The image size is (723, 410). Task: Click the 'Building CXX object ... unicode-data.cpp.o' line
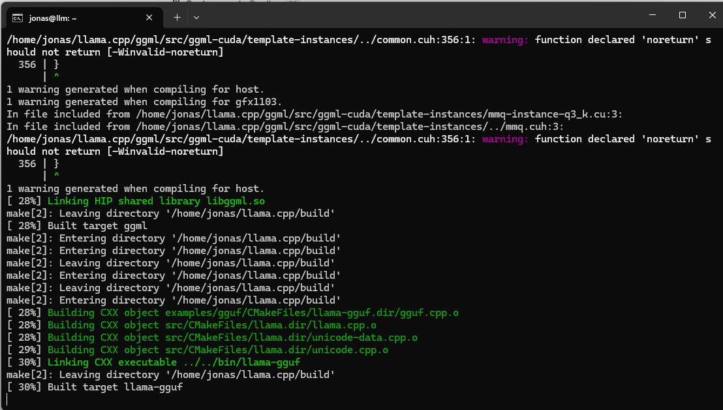point(212,338)
